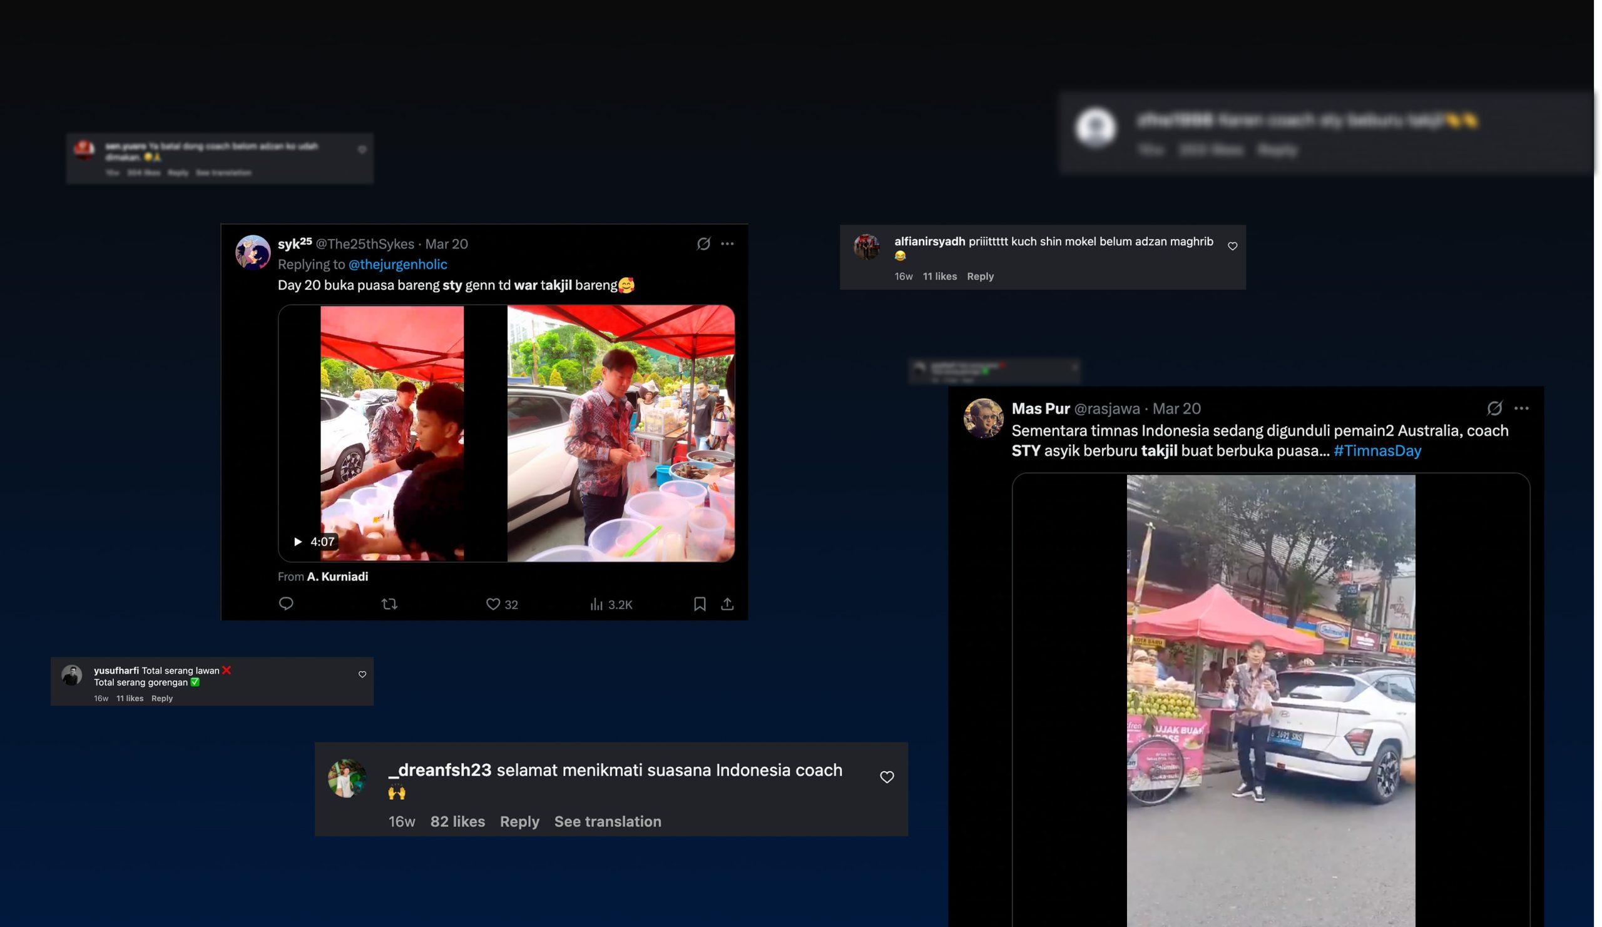The image size is (1602, 927).
Task: Reply to the _dreanfsh23 comment
Action: click(x=519, y=821)
